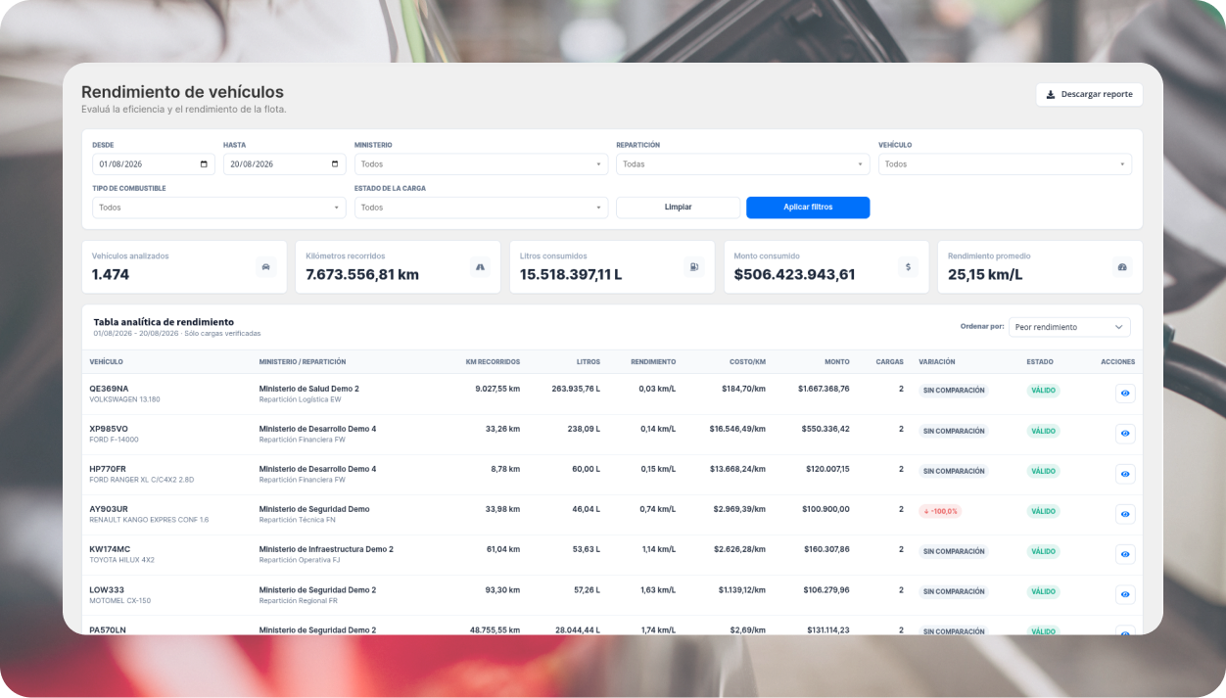Click total $506.423.943,61 value
Screen dimensions: 1226x698
click(x=794, y=274)
